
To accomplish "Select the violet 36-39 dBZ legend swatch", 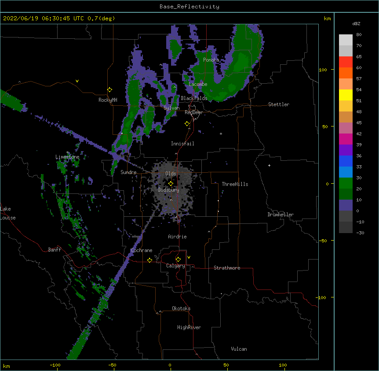I will 346,150.
